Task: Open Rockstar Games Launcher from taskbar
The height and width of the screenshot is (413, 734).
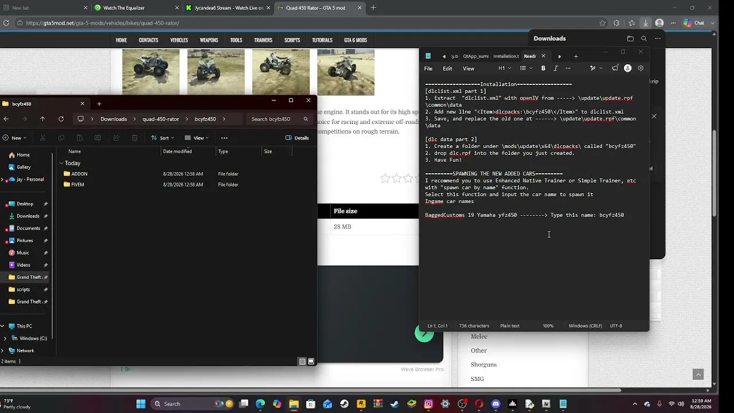Action: (x=361, y=404)
